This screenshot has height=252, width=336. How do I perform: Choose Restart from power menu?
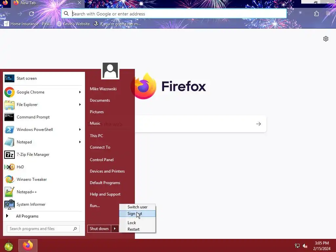point(137,229)
